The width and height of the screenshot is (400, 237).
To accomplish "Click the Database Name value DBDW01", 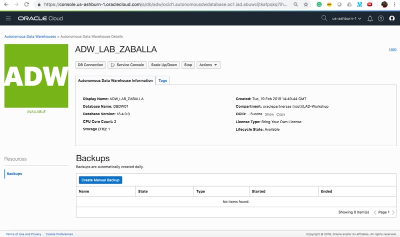I will click(x=120, y=106).
